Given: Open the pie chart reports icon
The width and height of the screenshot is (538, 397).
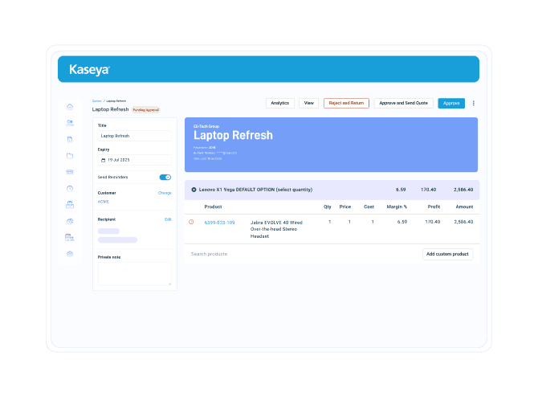Looking at the screenshot, I should (x=70, y=221).
